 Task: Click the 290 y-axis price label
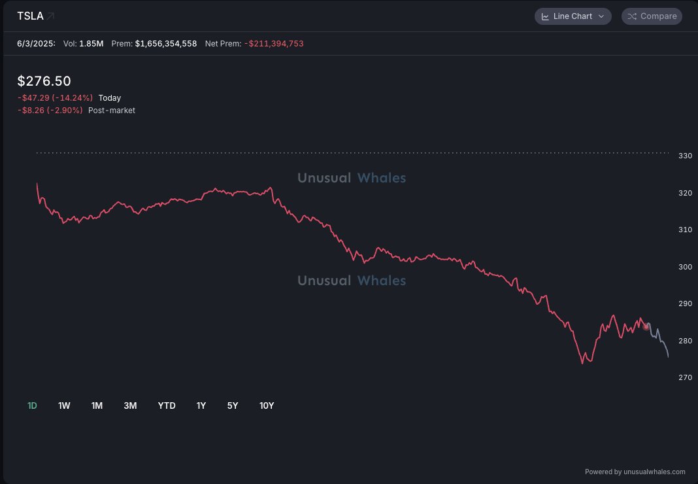685,303
